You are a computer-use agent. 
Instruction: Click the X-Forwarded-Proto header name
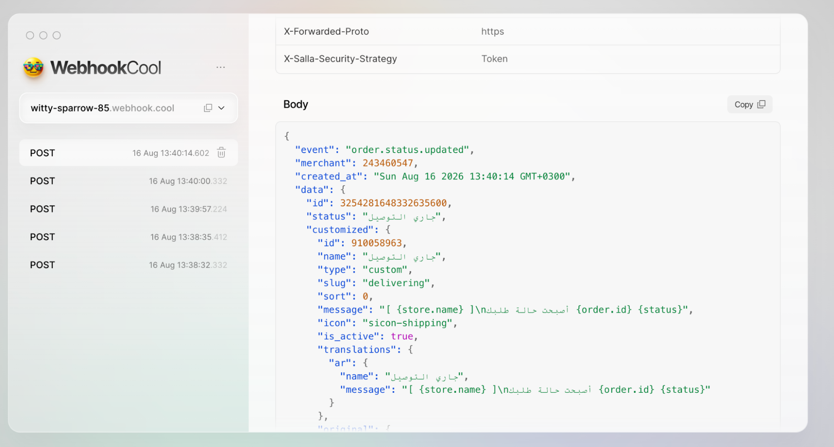point(326,31)
